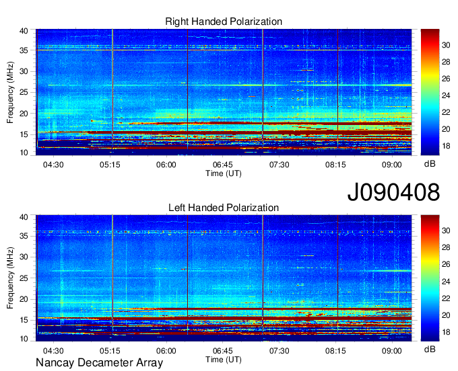Click 06:45 time tick of Right Handed plot

pos(222,165)
